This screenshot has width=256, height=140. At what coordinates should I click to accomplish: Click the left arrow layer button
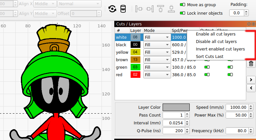251,88
